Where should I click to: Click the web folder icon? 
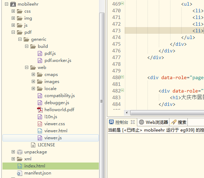coord(33,68)
